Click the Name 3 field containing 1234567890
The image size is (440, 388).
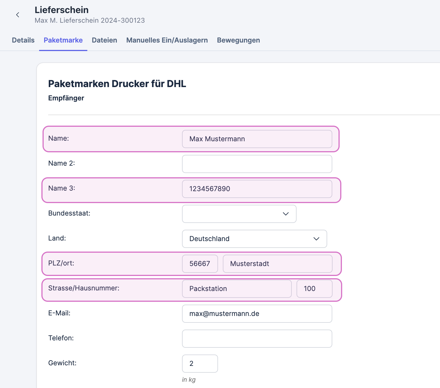click(x=257, y=189)
